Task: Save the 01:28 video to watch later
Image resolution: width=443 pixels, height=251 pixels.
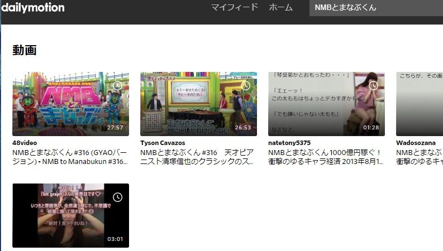Action: click(373, 85)
